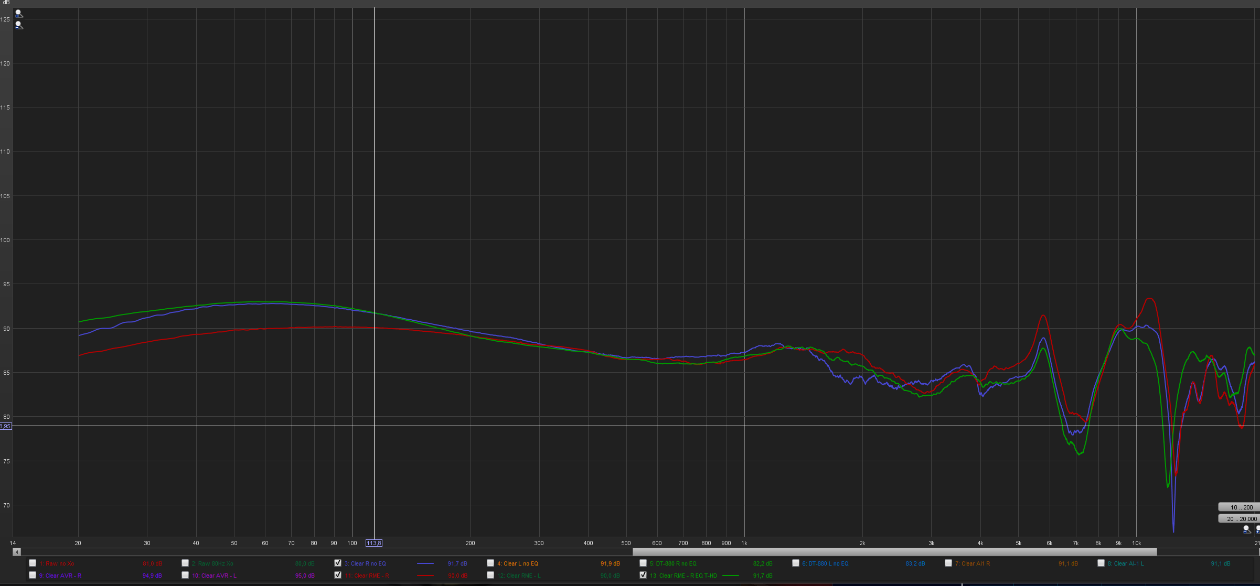Select legend label '3: Clear R no EQ'
The height and width of the screenshot is (586, 1260).
[x=365, y=563]
